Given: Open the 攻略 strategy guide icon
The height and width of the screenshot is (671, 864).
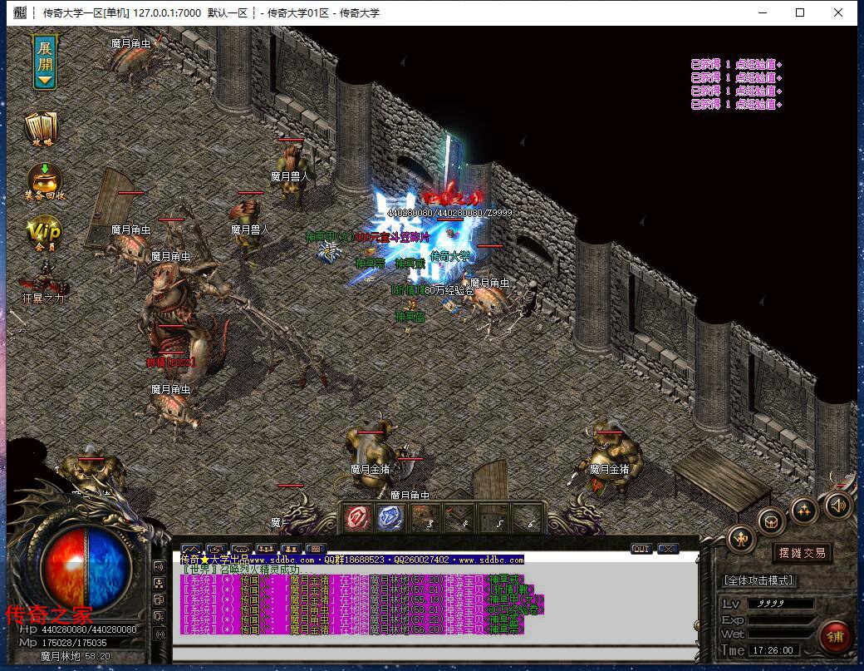Looking at the screenshot, I should point(42,129).
